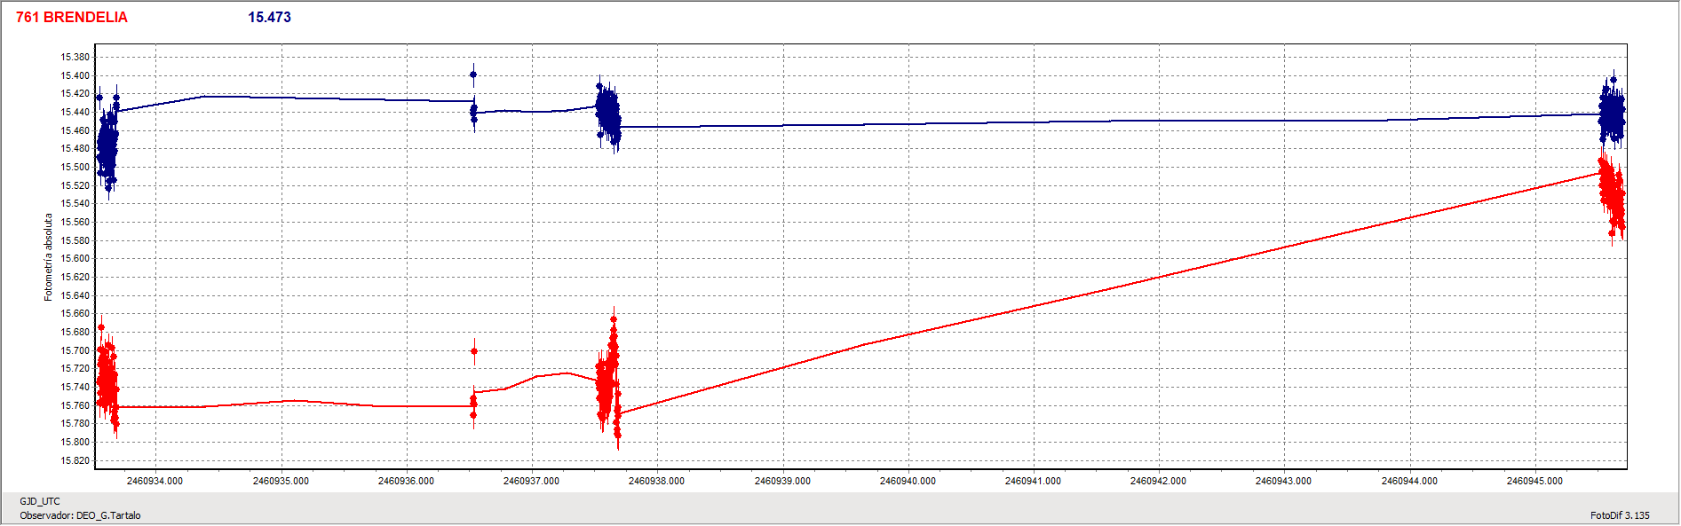The width and height of the screenshot is (1681, 526).
Task: Click the Fotometria absoluta axis label
Action: coord(49,257)
